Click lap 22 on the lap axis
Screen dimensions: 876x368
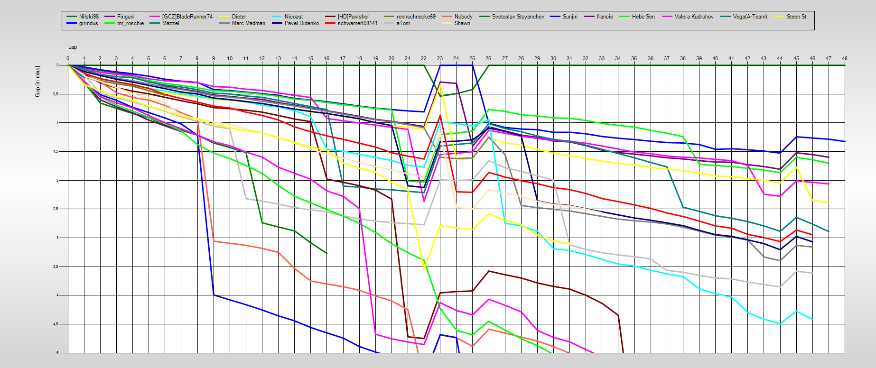coord(424,58)
